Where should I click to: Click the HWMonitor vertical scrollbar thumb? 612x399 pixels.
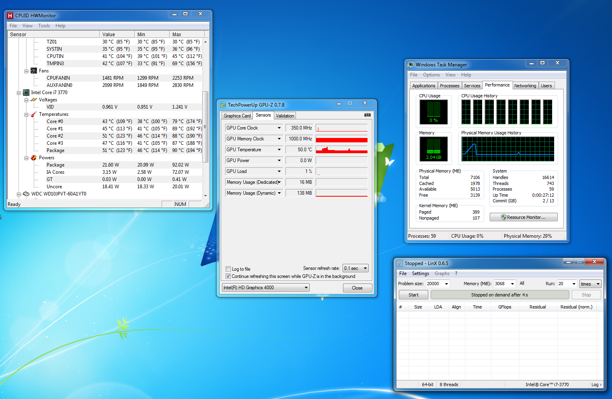(x=205, y=126)
